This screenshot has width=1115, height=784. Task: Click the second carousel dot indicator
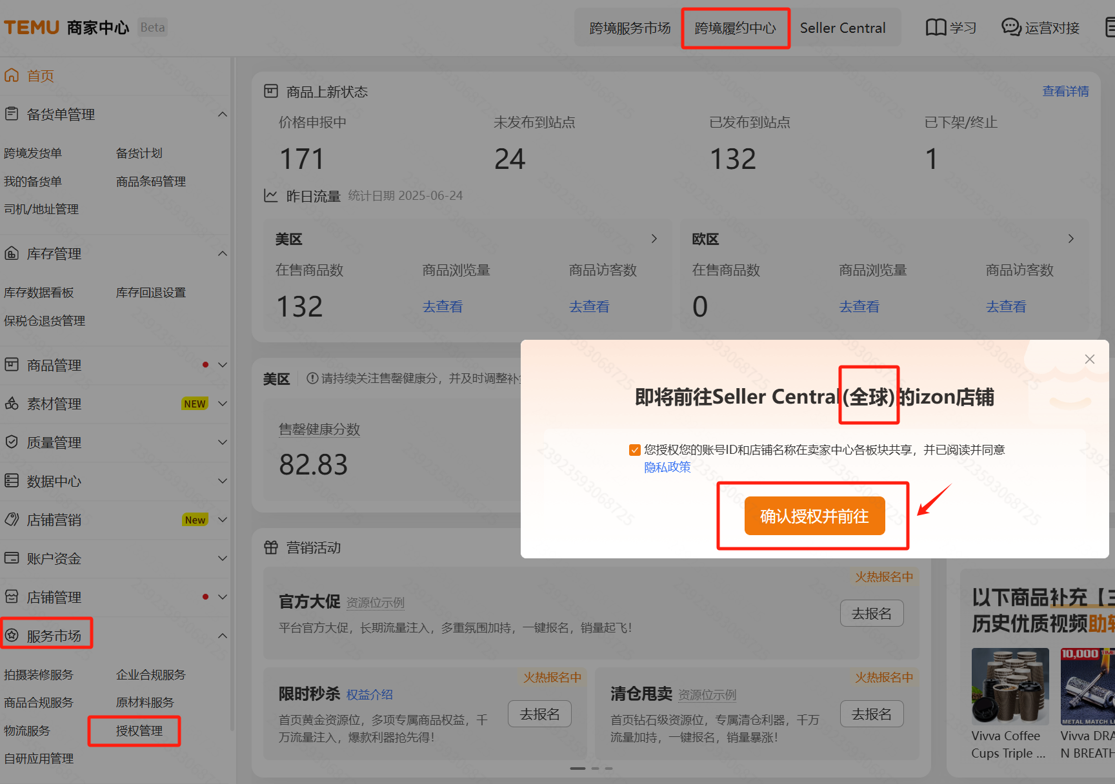[594, 769]
